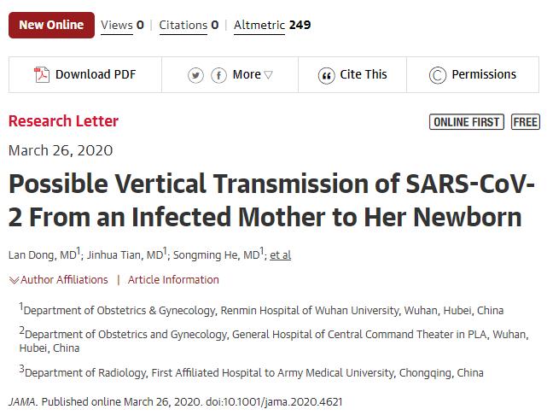Share article via Twitter icon

pyautogui.click(x=196, y=75)
